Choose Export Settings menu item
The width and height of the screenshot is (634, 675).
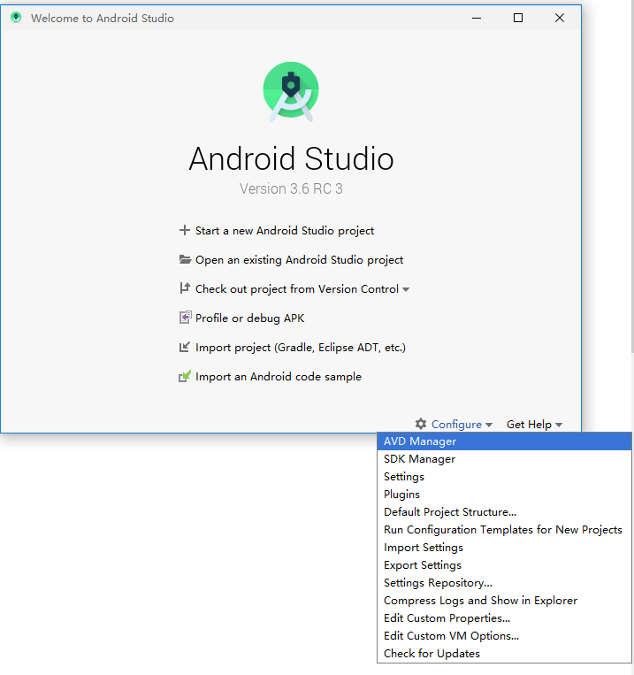[x=504, y=564]
